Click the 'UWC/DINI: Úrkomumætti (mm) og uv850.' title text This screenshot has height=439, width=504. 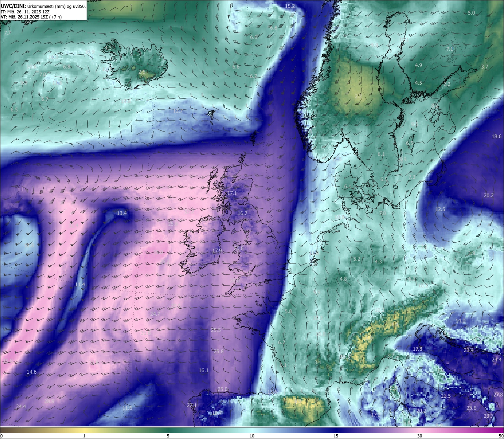[x=43, y=6]
